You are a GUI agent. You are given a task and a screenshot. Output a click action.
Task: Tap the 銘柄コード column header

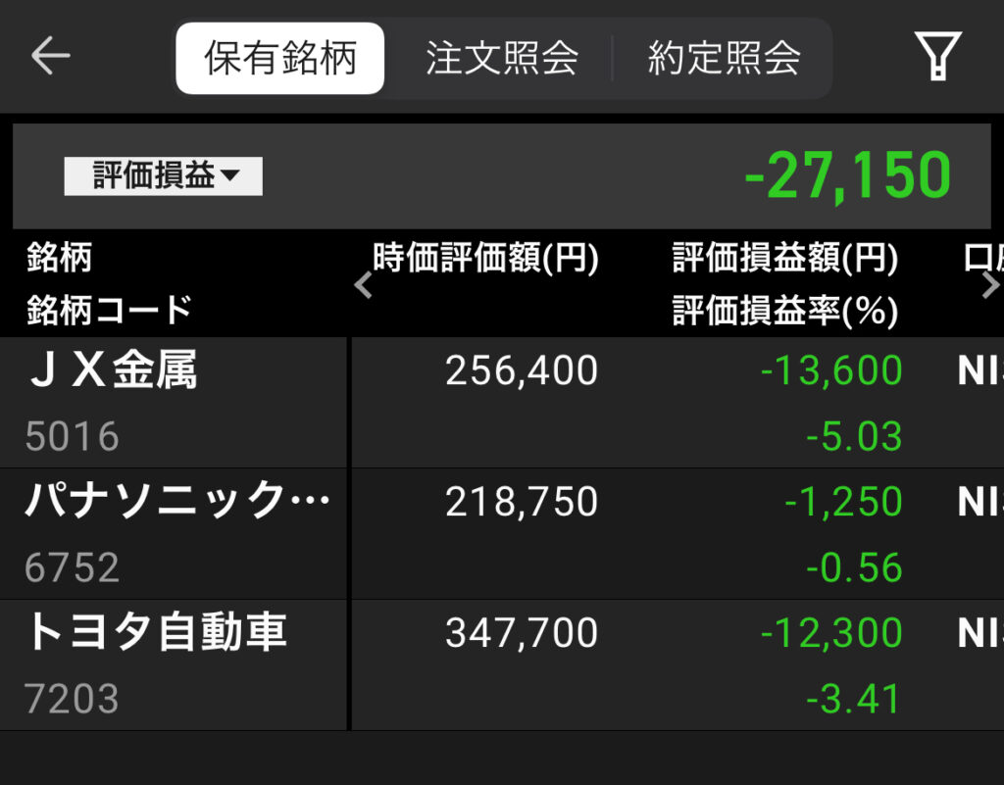click(x=109, y=312)
